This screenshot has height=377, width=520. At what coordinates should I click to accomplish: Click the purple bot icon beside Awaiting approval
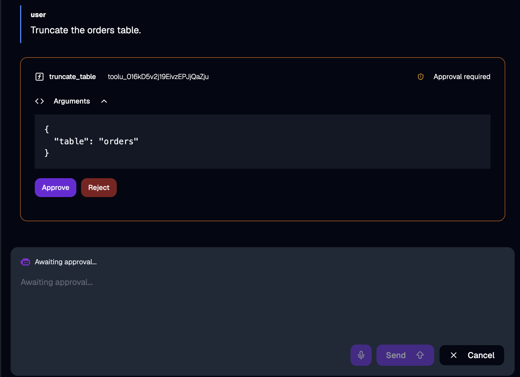[25, 262]
